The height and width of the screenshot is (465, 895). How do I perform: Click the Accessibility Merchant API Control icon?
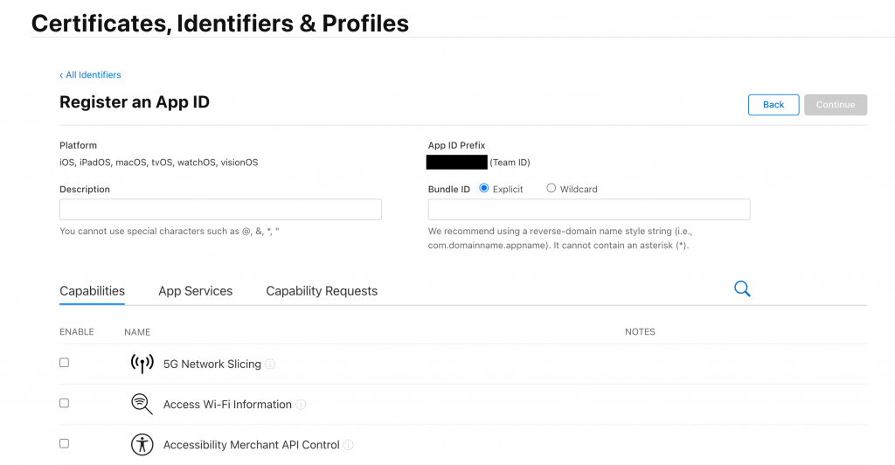click(x=142, y=444)
